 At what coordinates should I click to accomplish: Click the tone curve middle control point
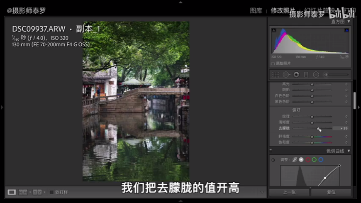(x=325, y=178)
